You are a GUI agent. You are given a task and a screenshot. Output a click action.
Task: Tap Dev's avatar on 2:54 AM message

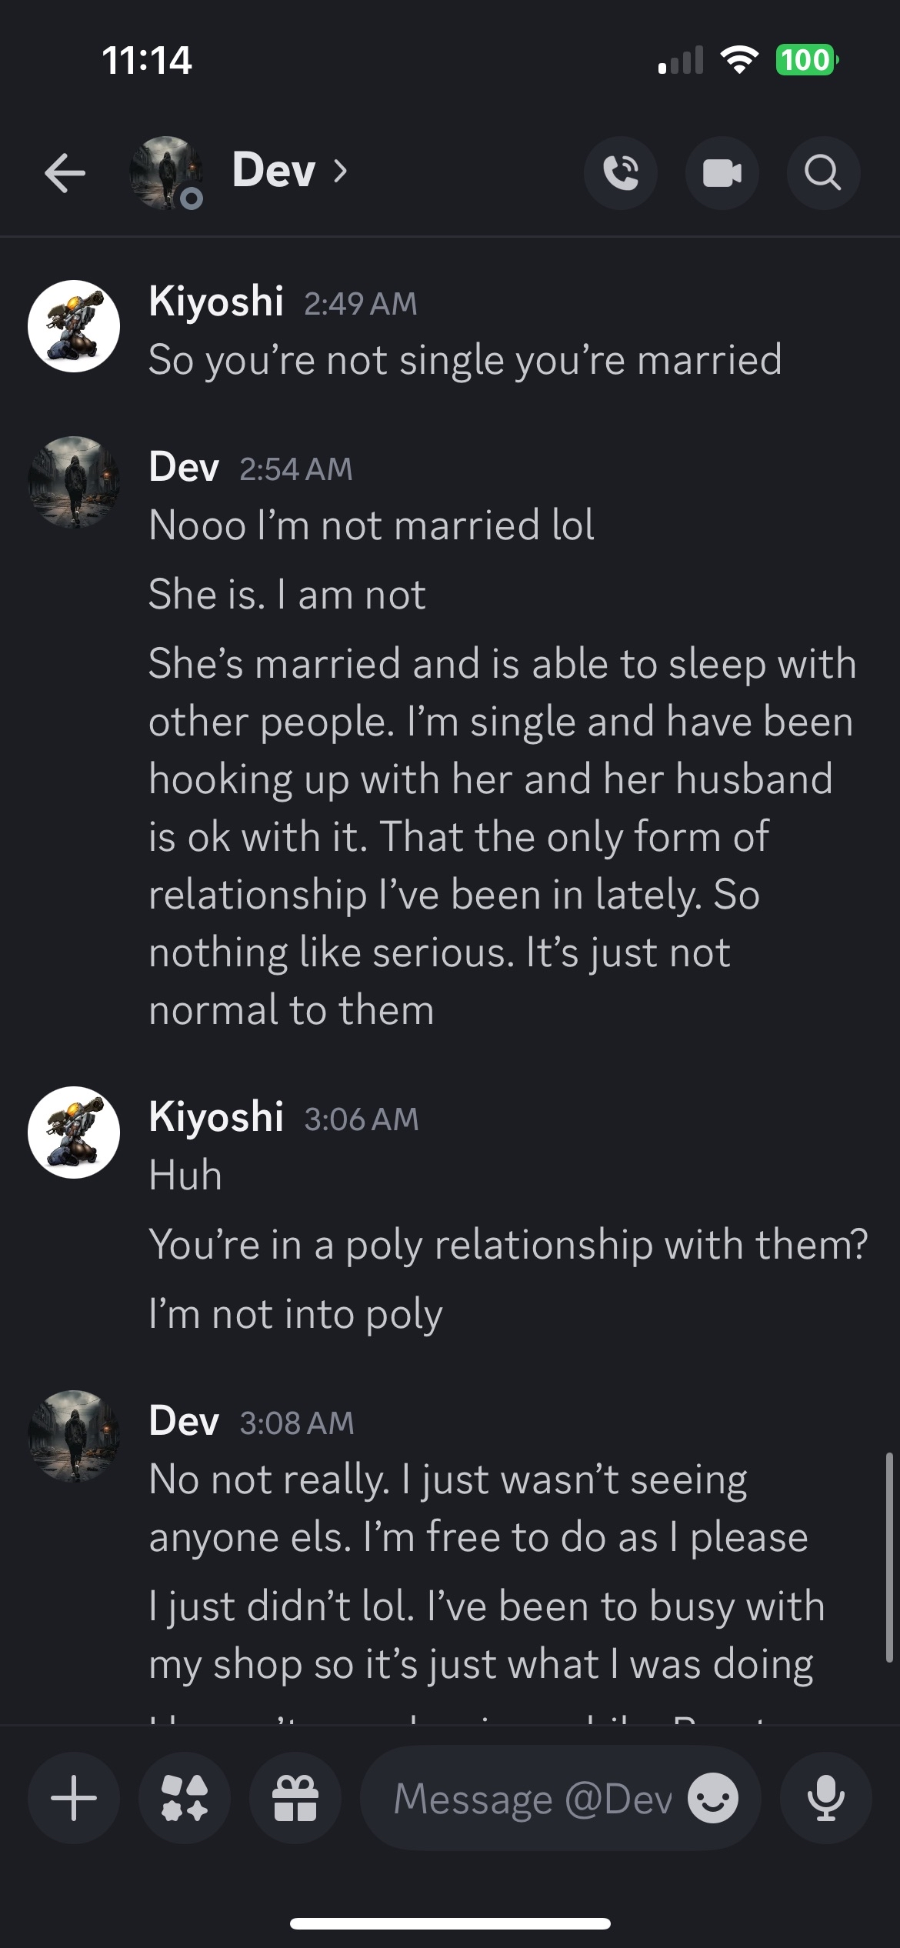coord(74,482)
